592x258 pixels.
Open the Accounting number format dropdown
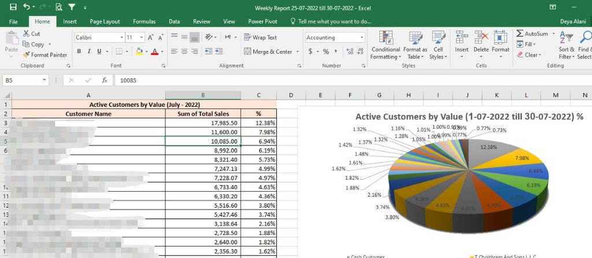coord(362,38)
